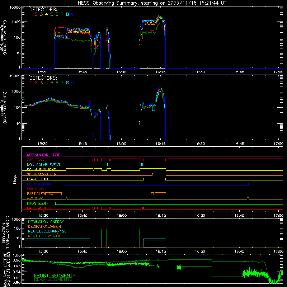Image resolution: width=287 pixels, height=287 pixels.
Task: Click the SC_TRANSMITTER flag label
Action: click(x=41, y=174)
